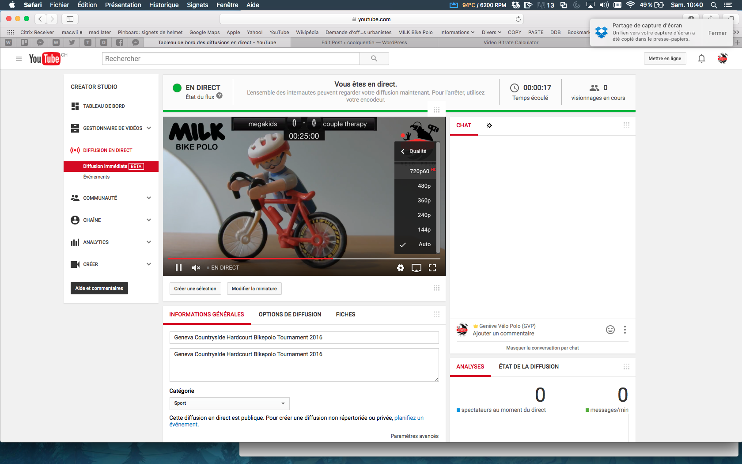Open video player settings gear

pyautogui.click(x=401, y=268)
